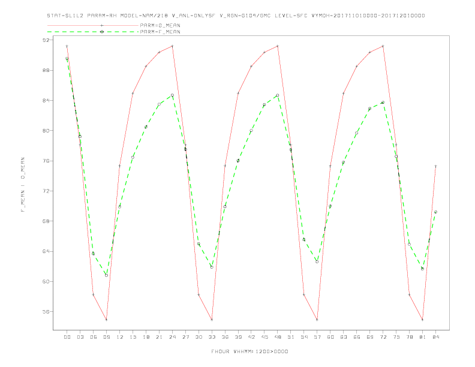Click the 45 forecast hour x-axis label

pos(264,337)
